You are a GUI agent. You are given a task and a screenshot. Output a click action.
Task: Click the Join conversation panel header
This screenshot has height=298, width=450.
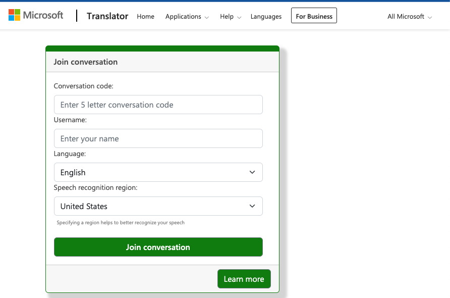tap(85, 62)
